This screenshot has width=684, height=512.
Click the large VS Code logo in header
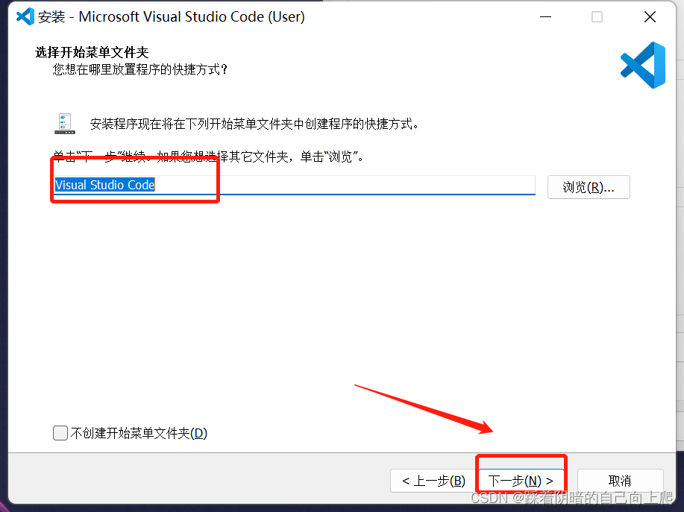point(643,66)
